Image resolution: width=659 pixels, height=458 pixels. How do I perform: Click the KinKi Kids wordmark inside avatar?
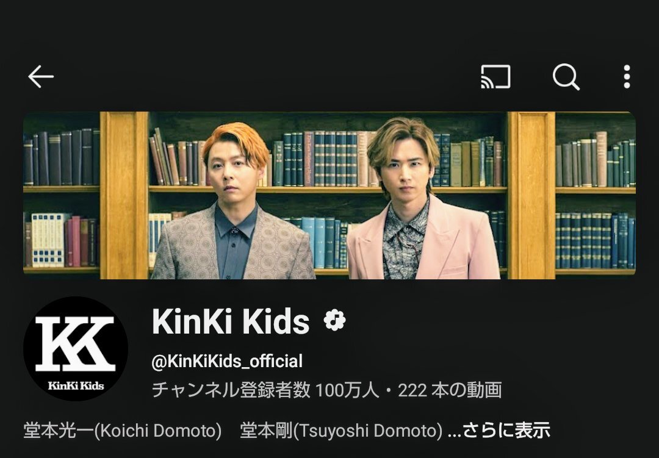point(76,385)
